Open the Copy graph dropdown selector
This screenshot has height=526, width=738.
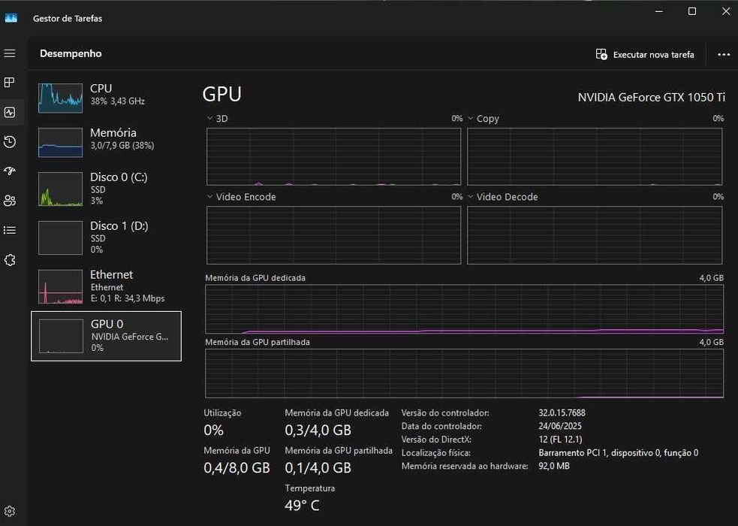471,119
